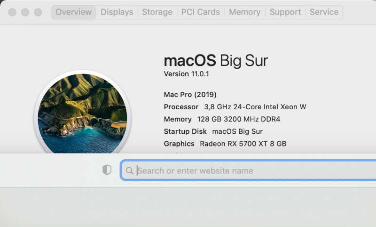Go to the PCI Cards tab
The image size is (376, 227).
pyautogui.click(x=201, y=12)
